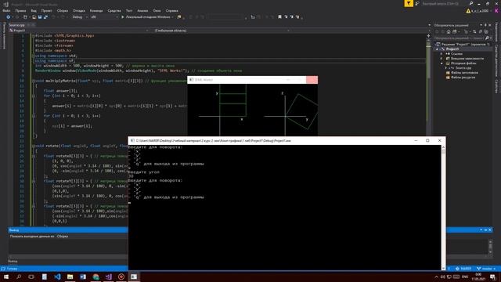Open Visual Studio Code from the taskbar
Screen dimensions: 501x282
[x=57, y=277]
